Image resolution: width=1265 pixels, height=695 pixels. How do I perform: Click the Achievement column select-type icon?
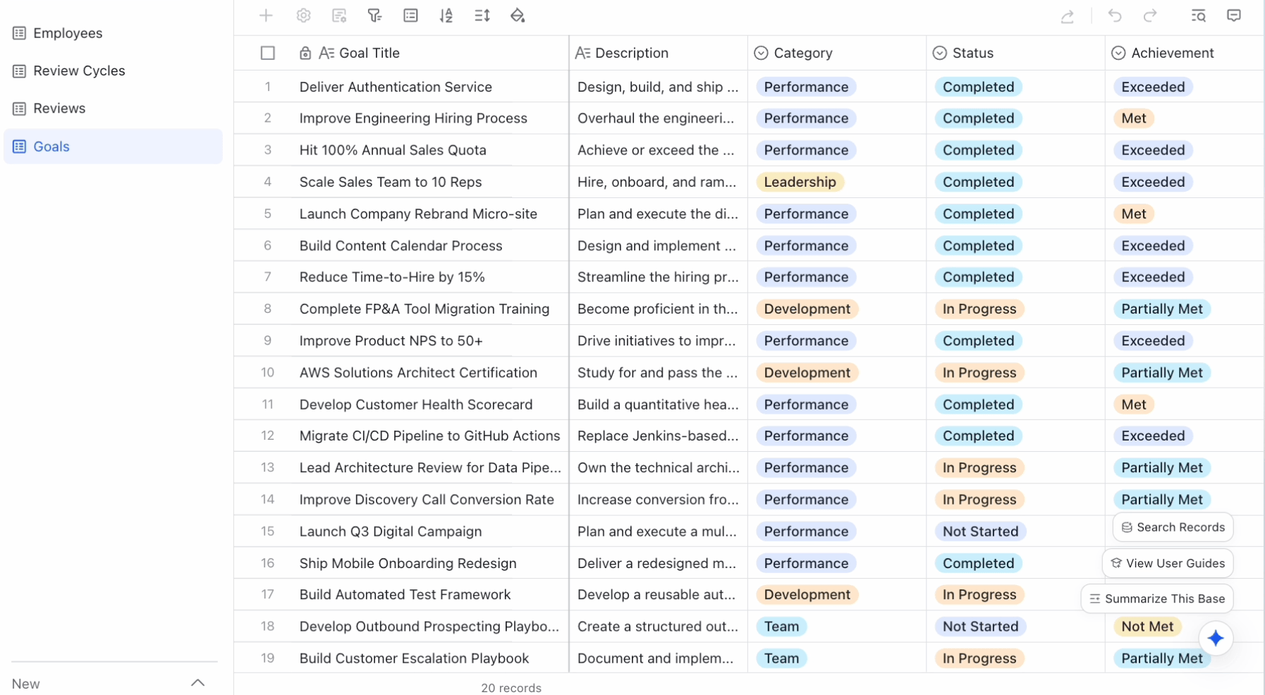coord(1118,53)
